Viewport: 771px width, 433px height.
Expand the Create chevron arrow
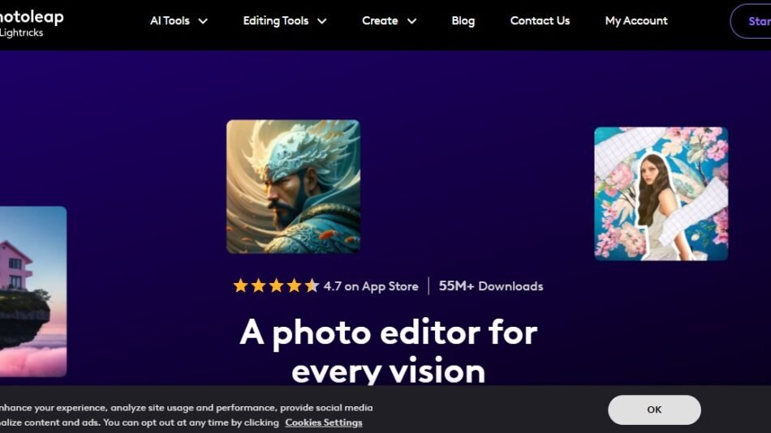(x=412, y=21)
